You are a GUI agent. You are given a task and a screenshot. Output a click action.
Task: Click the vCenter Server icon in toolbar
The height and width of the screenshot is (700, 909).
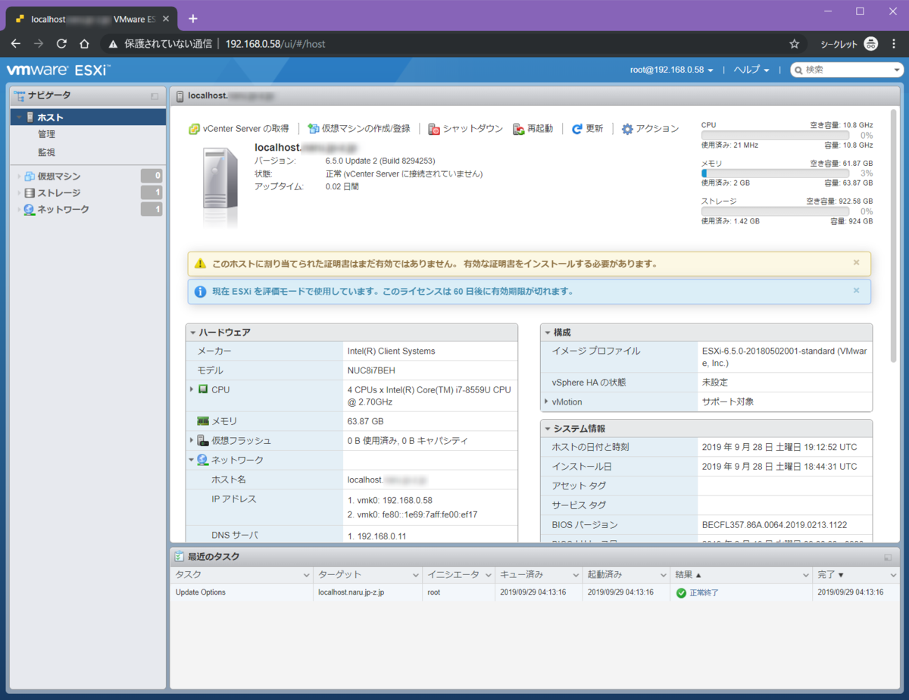(x=194, y=129)
